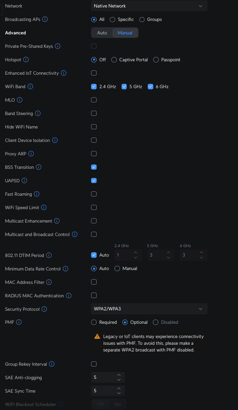Decrease the SAE Sync Time value
This screenshot has height=410, width=238.
[119, 393]
